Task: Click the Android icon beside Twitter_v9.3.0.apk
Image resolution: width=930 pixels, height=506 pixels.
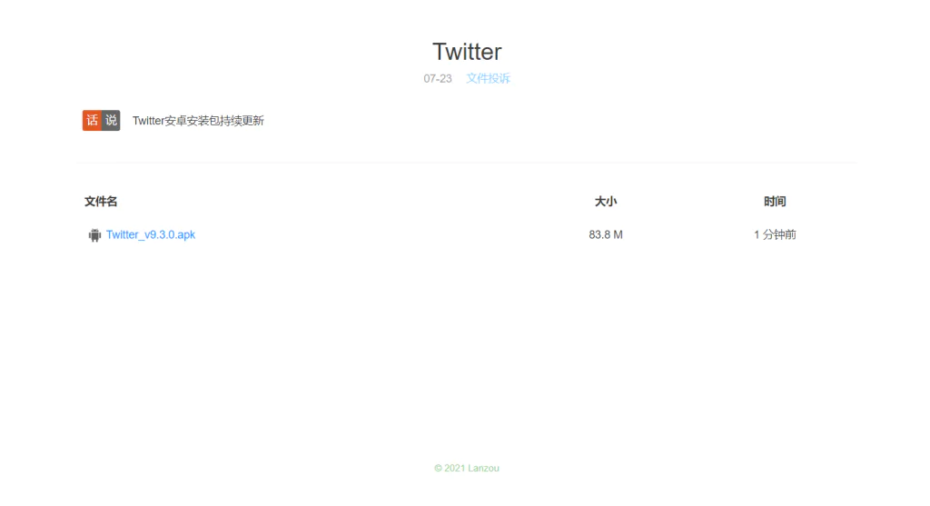Action: pyautogui.click(x=94, y=235)
